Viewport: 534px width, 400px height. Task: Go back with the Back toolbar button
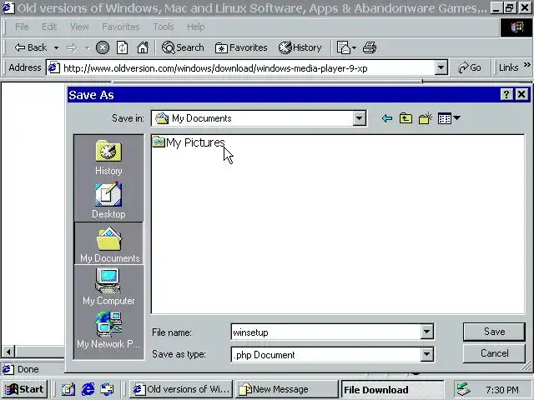pyautogui.click(x=31, y=47)
